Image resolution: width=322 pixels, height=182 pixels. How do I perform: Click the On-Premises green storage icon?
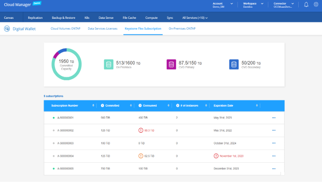(109, 65)
